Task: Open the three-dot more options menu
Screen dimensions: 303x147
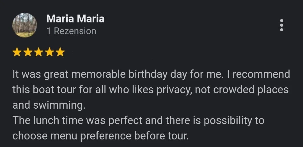Action: 282,25
